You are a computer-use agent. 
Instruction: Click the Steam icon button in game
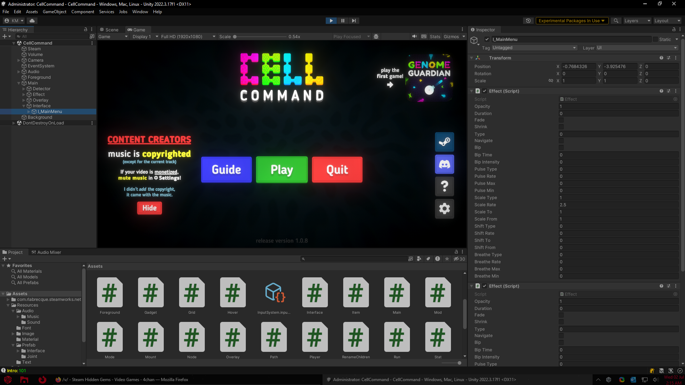(x=444, y=142)
